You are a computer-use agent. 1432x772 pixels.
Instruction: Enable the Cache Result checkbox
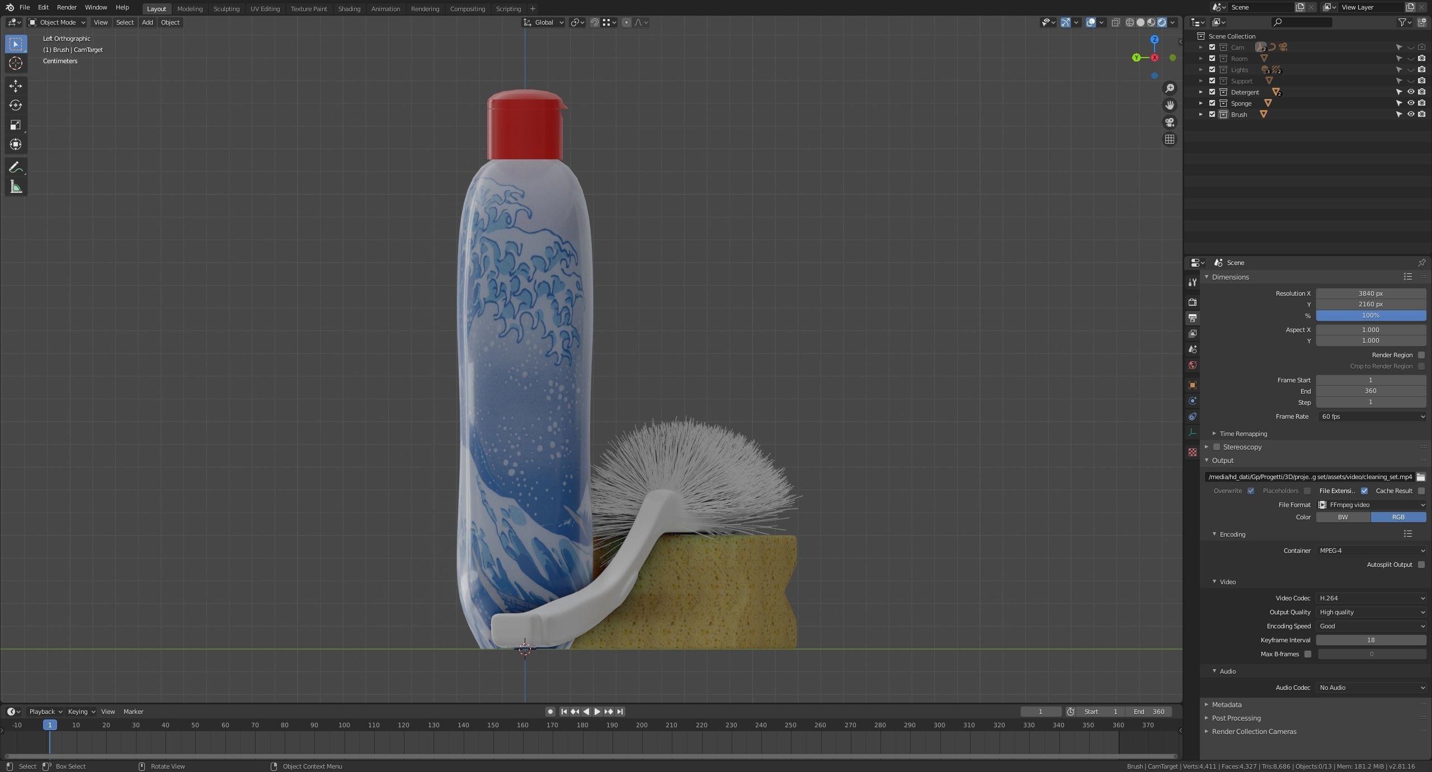click(x=1421, y=491)
